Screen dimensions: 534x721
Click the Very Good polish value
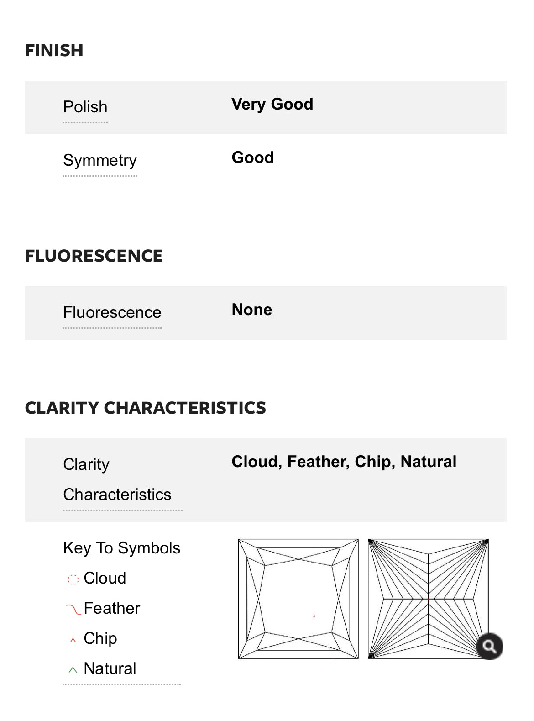click(x=272, y=105)
